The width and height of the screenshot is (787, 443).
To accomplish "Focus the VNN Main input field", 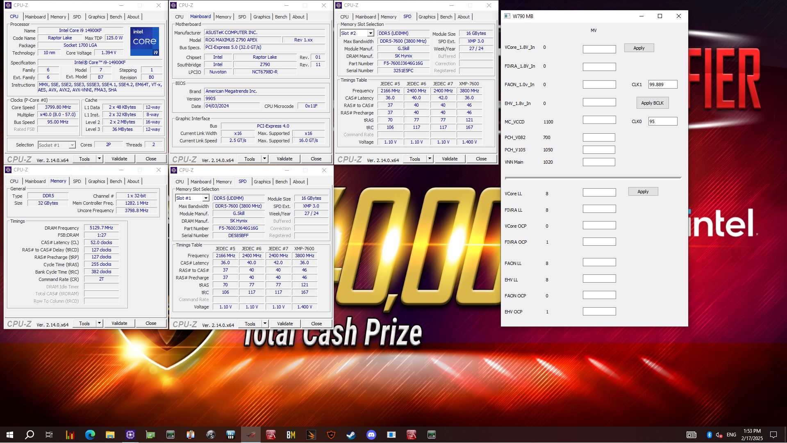I will click(599, 162).
